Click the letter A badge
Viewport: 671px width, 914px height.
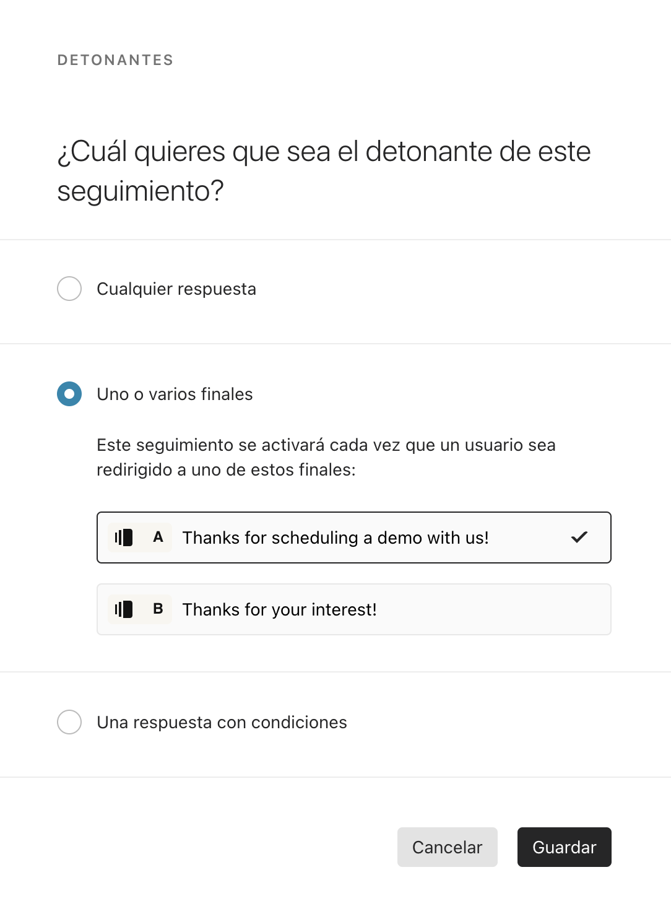(158, 538)
